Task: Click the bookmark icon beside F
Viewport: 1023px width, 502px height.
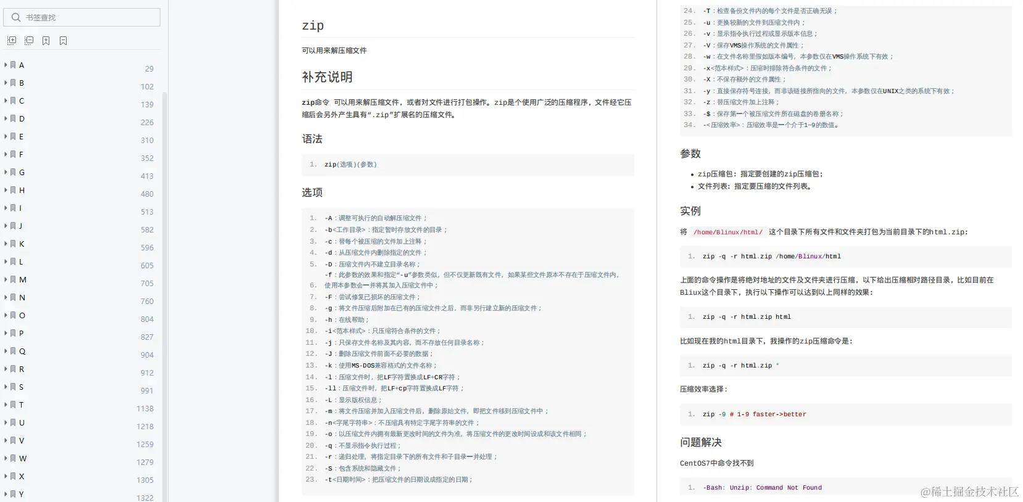Action: tap(13, 154)
